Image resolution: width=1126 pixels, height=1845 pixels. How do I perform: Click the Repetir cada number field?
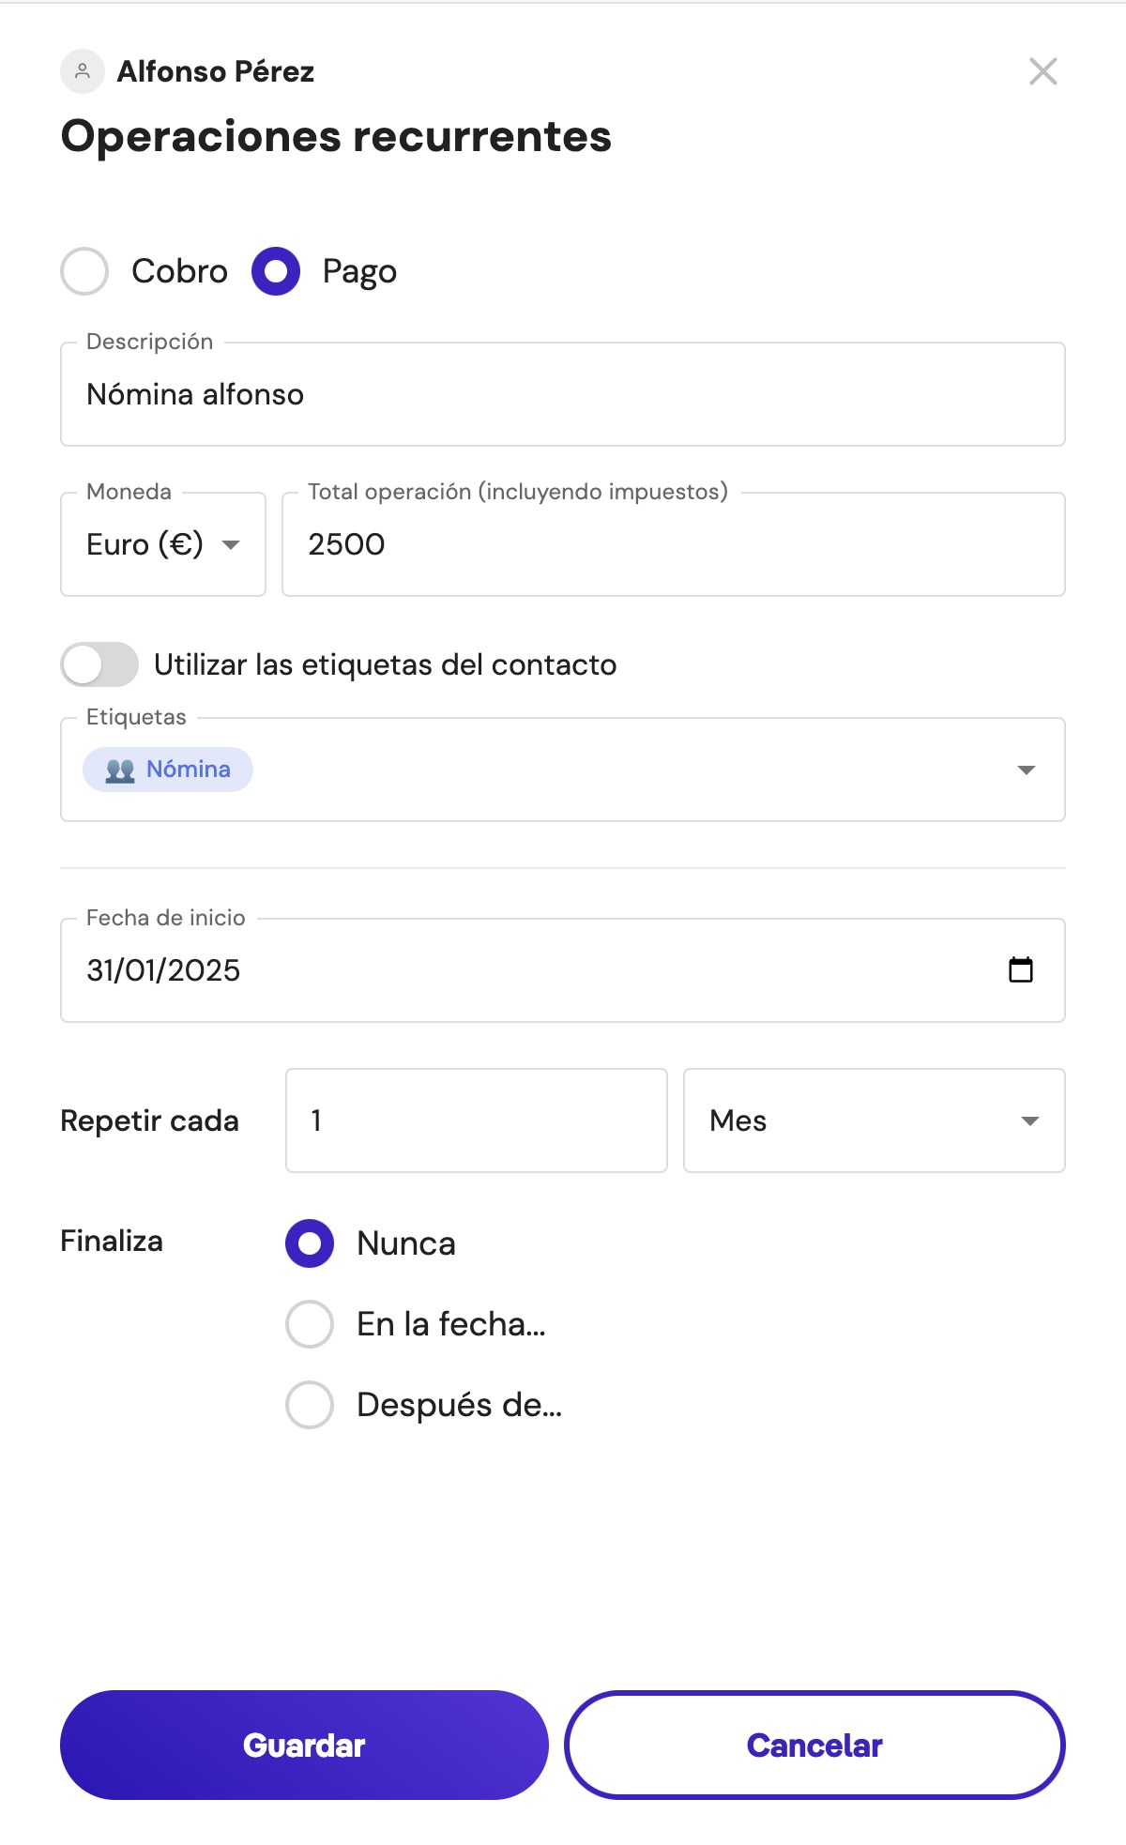pyautogui.click(x=476, y=1121)
